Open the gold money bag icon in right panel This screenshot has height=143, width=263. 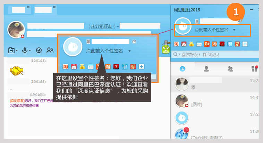[x=192, y=44]
